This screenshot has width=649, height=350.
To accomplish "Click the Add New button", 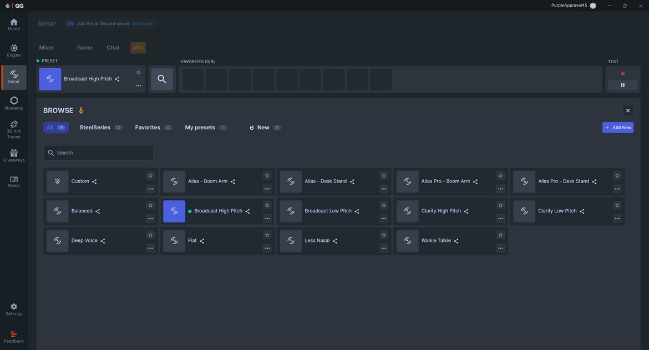I will [x=618, y=128].
